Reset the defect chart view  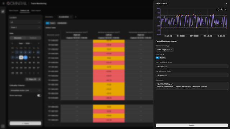click(218, 10)
